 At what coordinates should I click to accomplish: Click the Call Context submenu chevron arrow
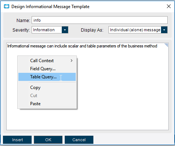pyautogui.click(x=72, y=61)
